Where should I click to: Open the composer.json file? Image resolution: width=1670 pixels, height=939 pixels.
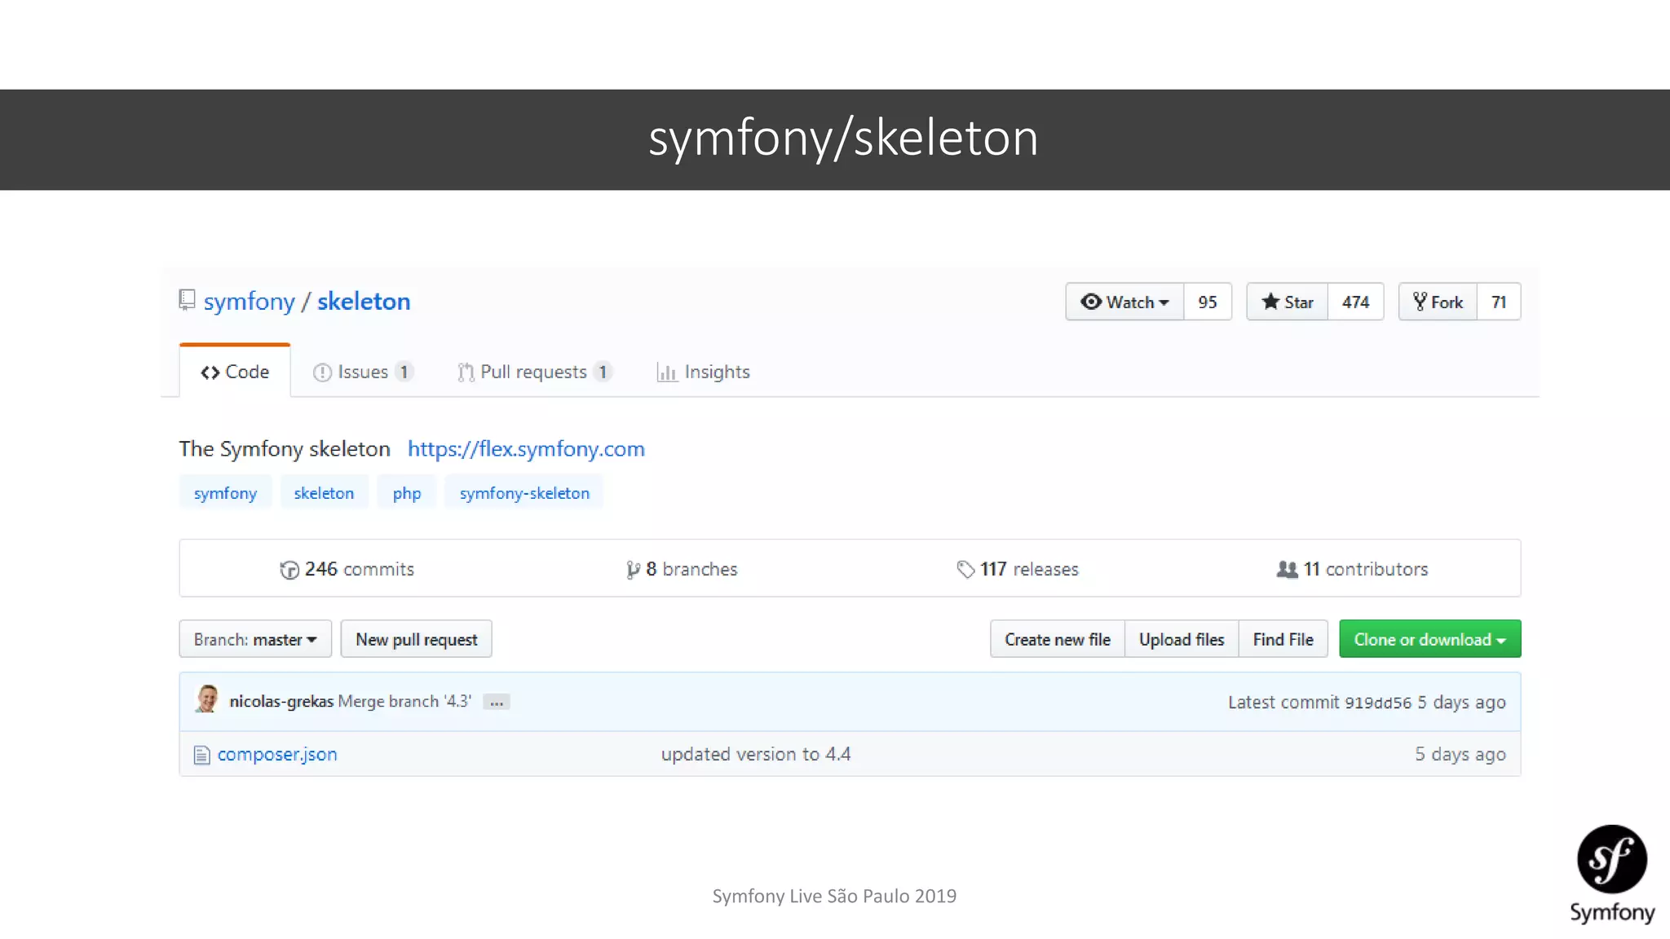[x=277, y=754]
